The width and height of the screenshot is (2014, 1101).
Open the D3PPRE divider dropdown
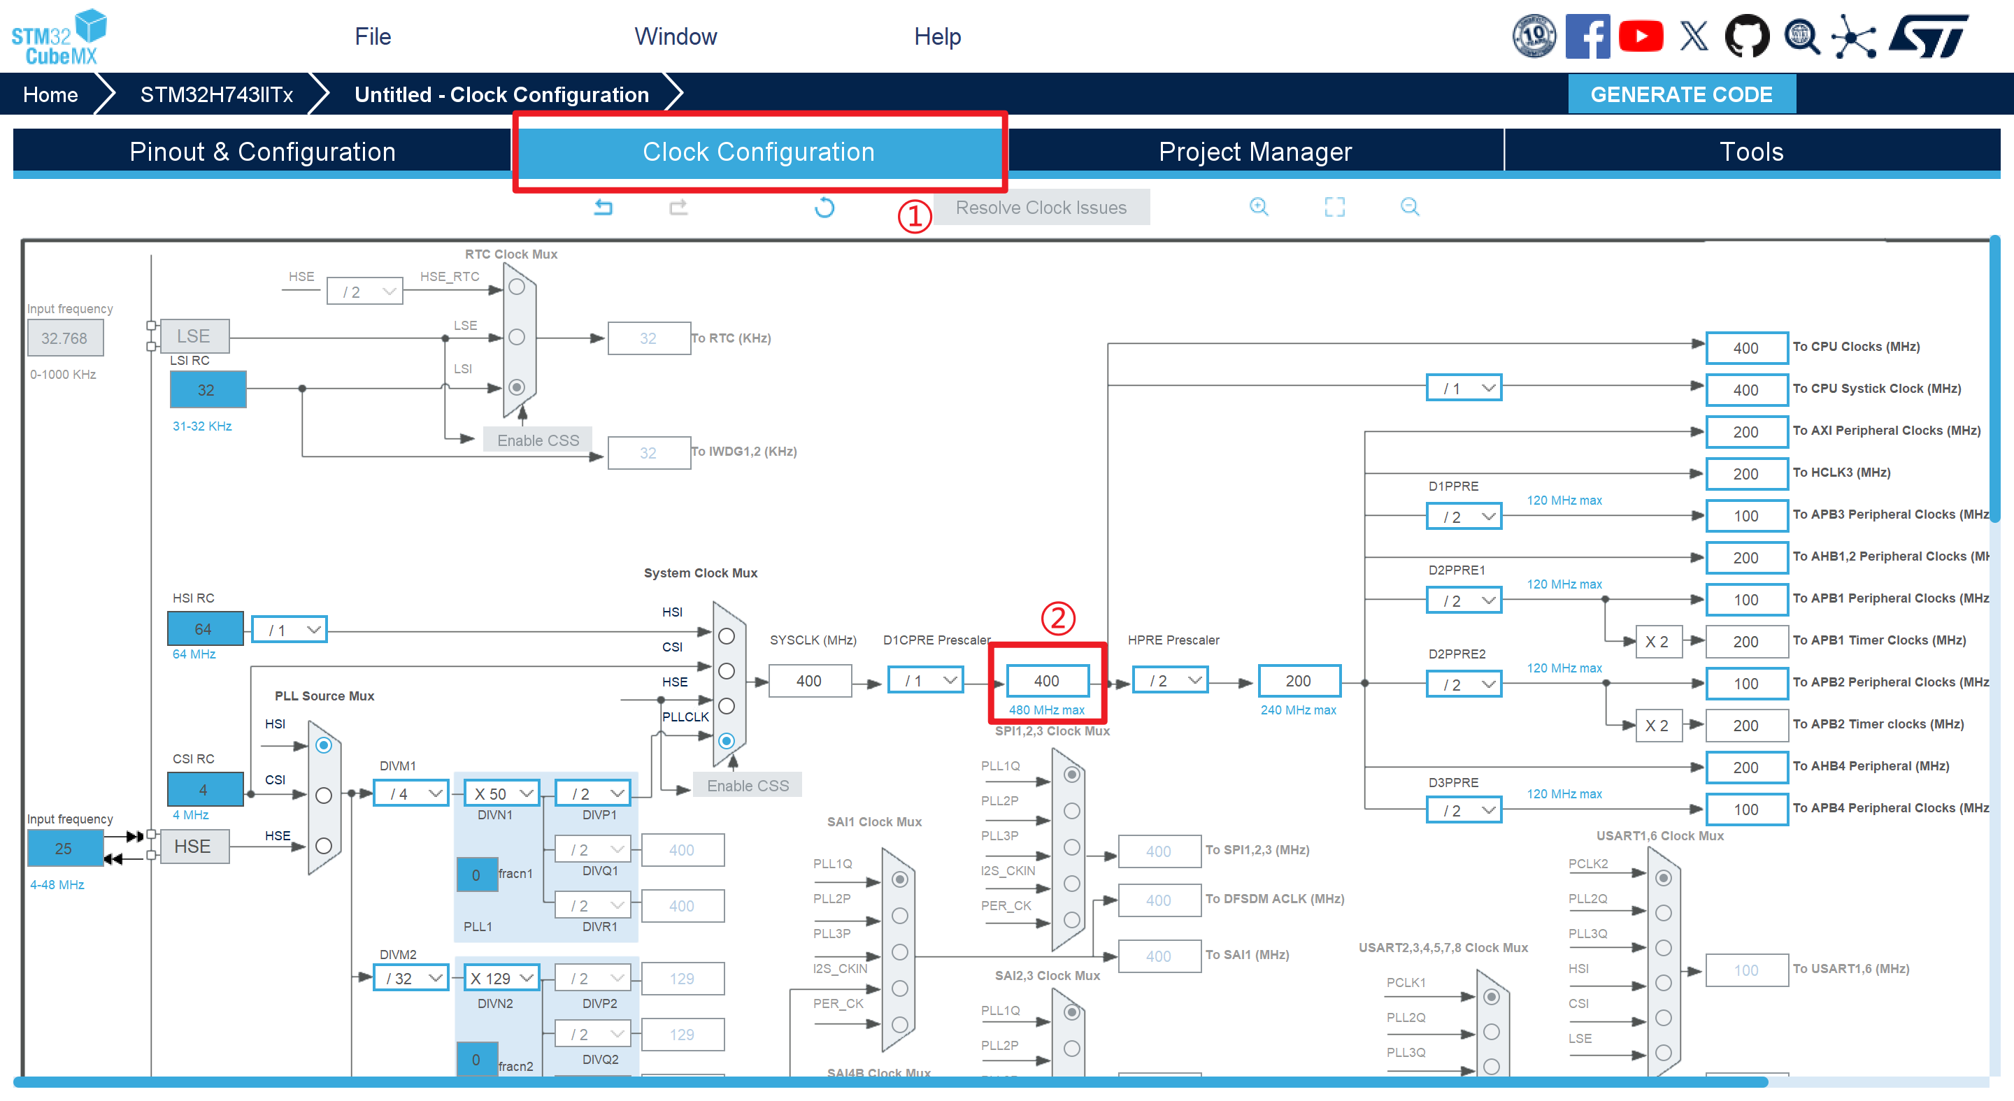point(1464,810)
